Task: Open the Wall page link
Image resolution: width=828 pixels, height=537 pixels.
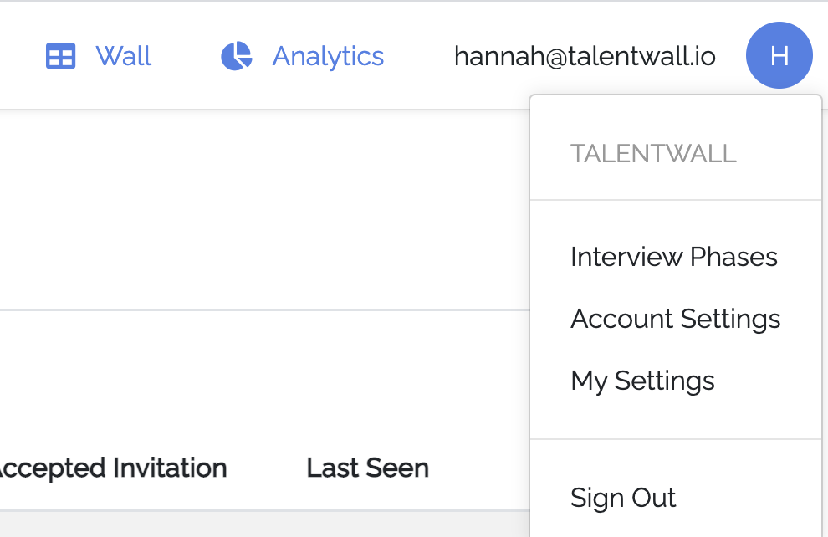Action: [123, 57]
